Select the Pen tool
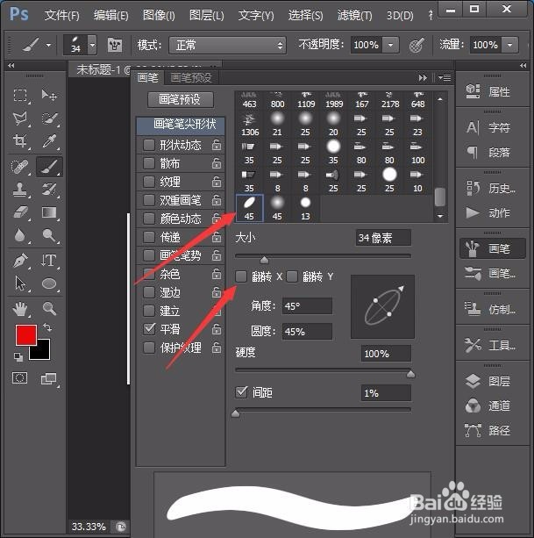Viewport: 534px width, 538px height. click(20, 261)
